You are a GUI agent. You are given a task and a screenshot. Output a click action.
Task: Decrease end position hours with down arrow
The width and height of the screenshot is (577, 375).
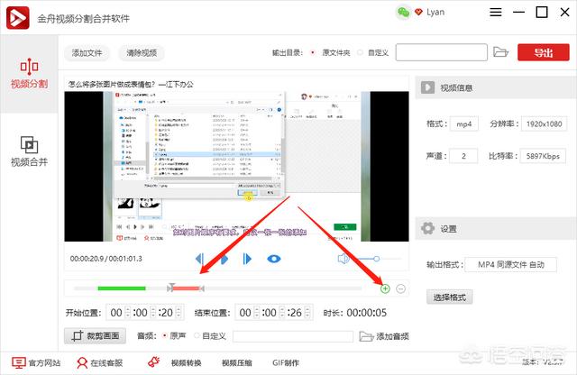[x=257, y=316]
